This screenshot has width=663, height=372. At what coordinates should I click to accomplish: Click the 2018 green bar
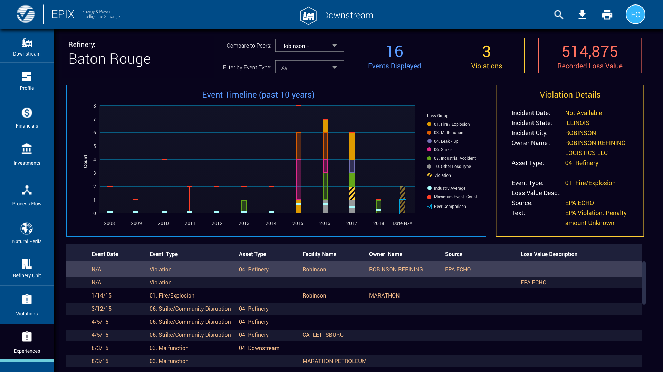pyautogui.click(x=378, y=206)
